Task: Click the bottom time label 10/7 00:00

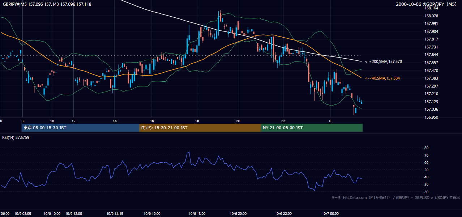Action: (330, 214)
